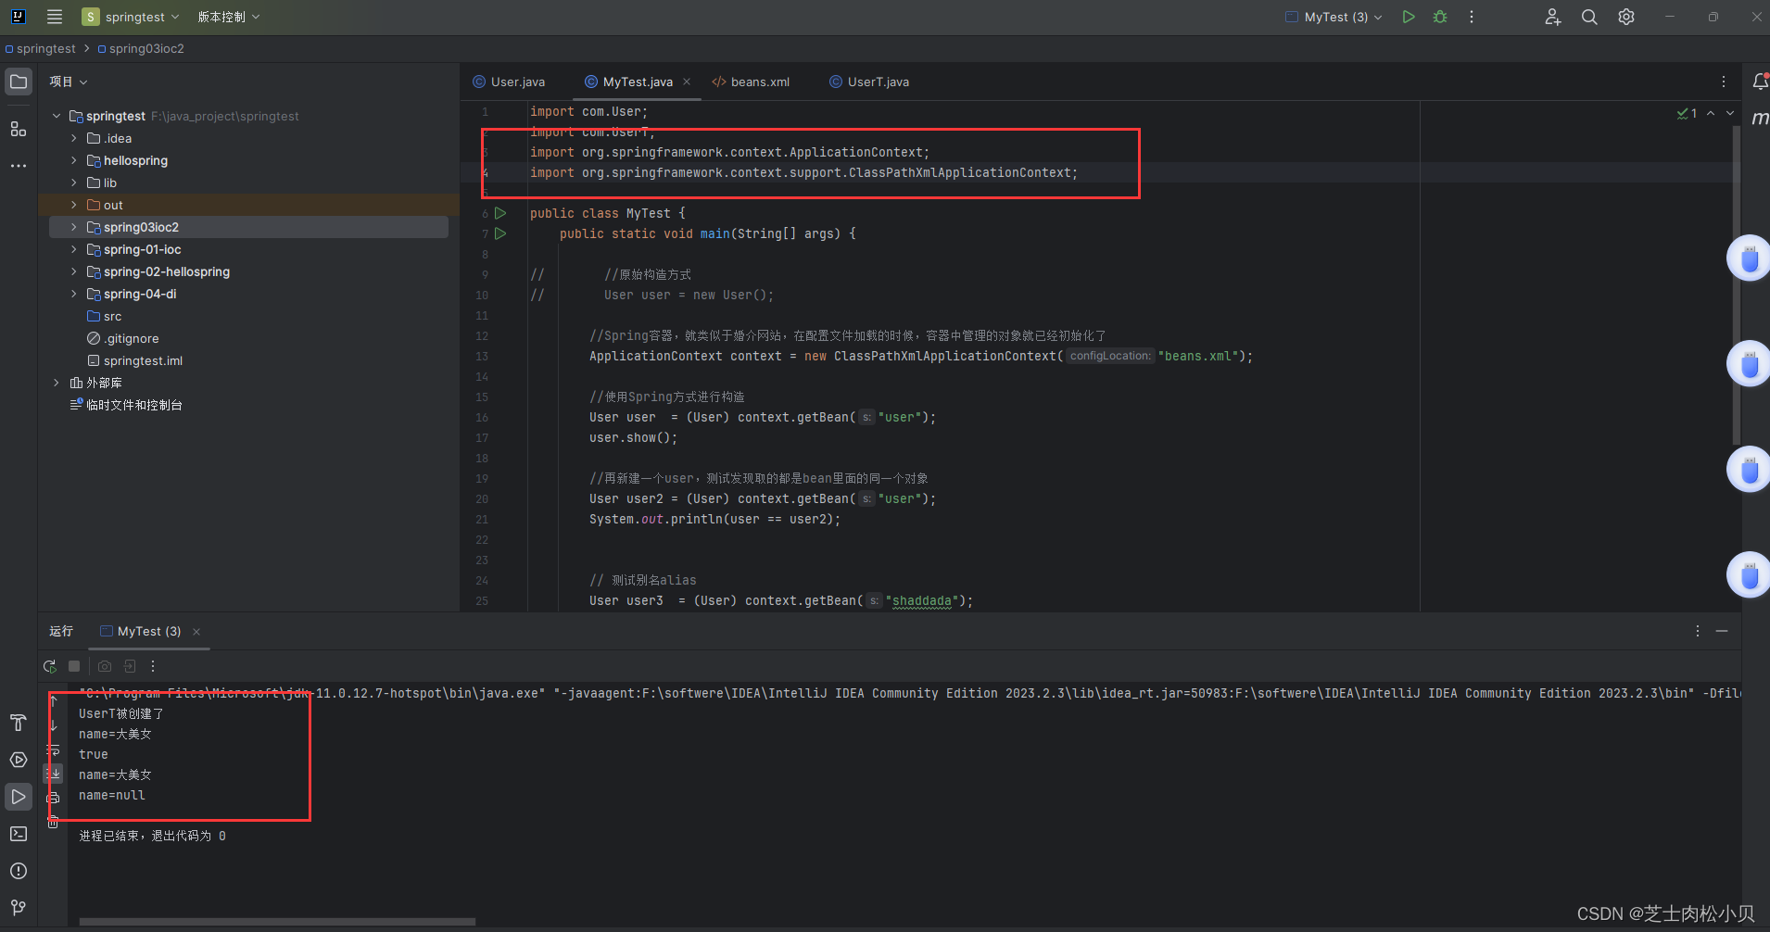This screenshot has width=1770, height=932.
Task: Rerun the program with the rerun icon
Action: (x=49, y=665)
